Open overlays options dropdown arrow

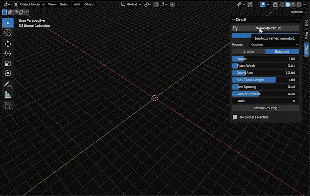(268, 4)
